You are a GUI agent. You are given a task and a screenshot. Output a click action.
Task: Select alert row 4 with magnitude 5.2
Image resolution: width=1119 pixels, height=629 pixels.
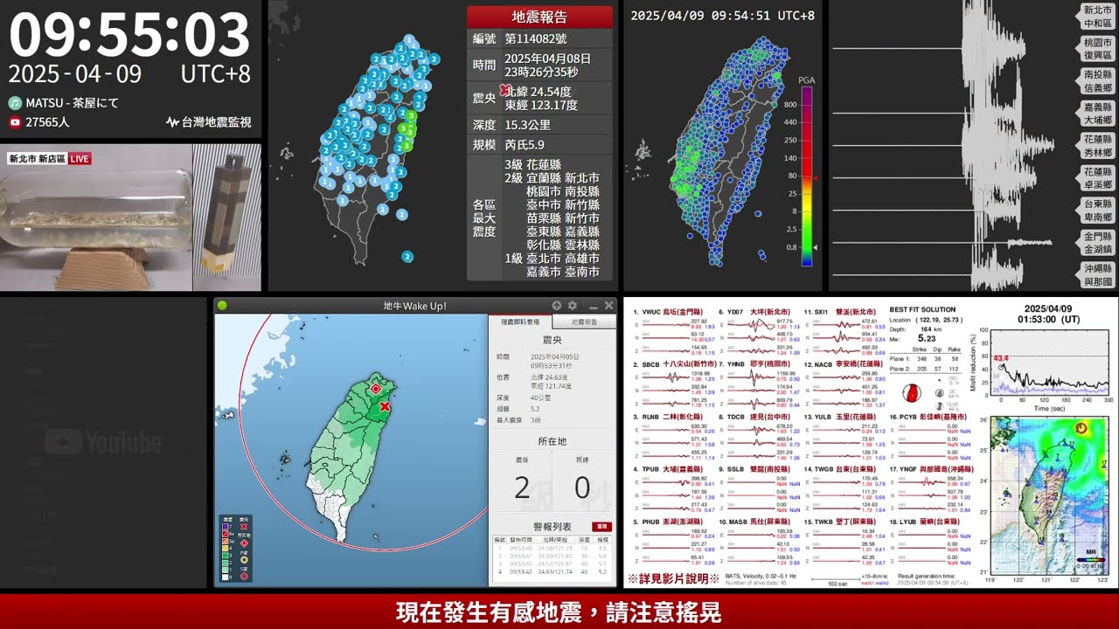pos(553,571)
